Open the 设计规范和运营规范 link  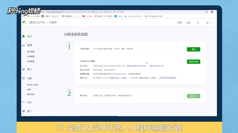click(x=168, y=78)
